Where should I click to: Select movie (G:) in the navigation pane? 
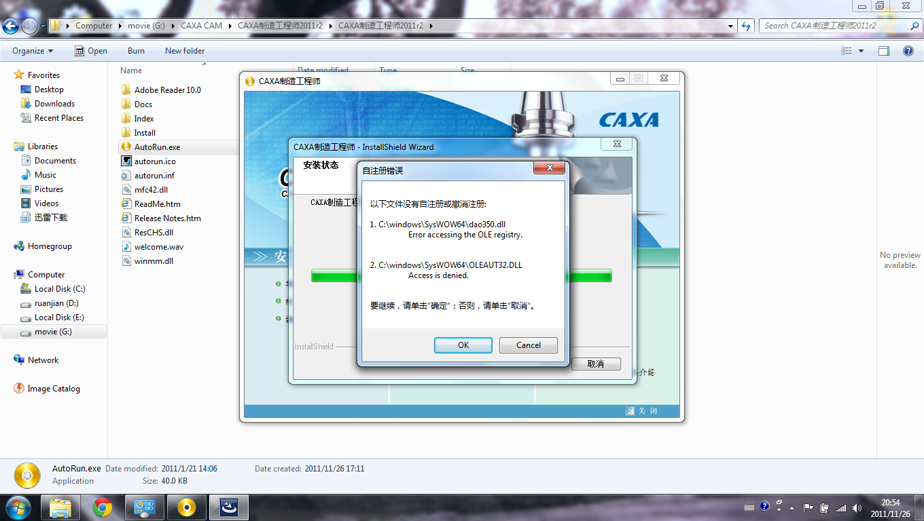pos(53,332)
